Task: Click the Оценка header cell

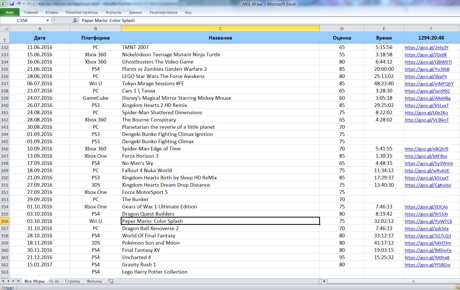Action: point(342,38)
